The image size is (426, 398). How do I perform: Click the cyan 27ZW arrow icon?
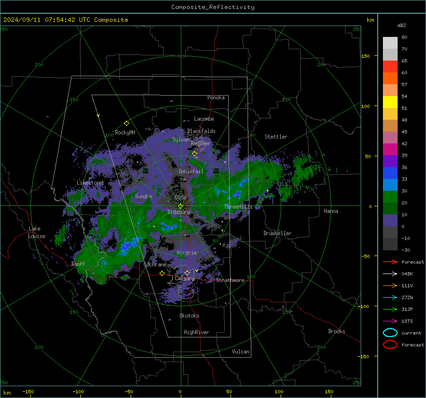pos(390,297)
